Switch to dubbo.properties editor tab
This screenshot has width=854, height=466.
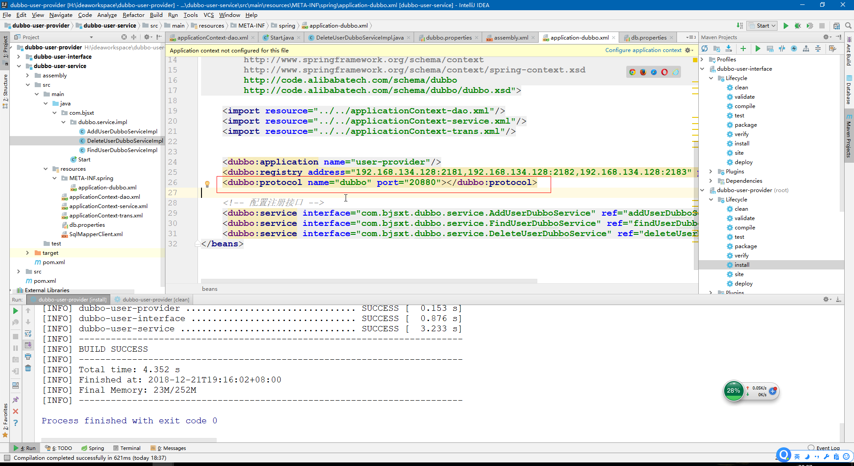coord(448,37)
